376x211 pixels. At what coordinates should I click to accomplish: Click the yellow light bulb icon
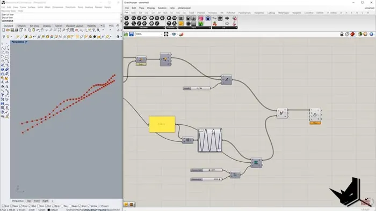tap(8, 36)
